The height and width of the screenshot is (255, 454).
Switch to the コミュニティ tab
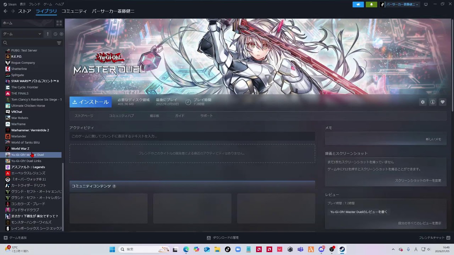[74, 11]
